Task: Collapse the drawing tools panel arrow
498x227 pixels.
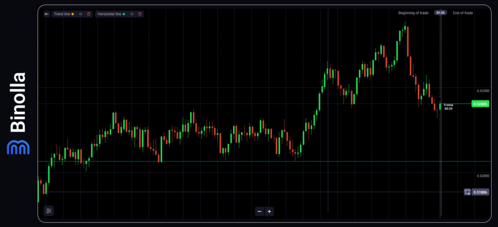Action: 47,14
